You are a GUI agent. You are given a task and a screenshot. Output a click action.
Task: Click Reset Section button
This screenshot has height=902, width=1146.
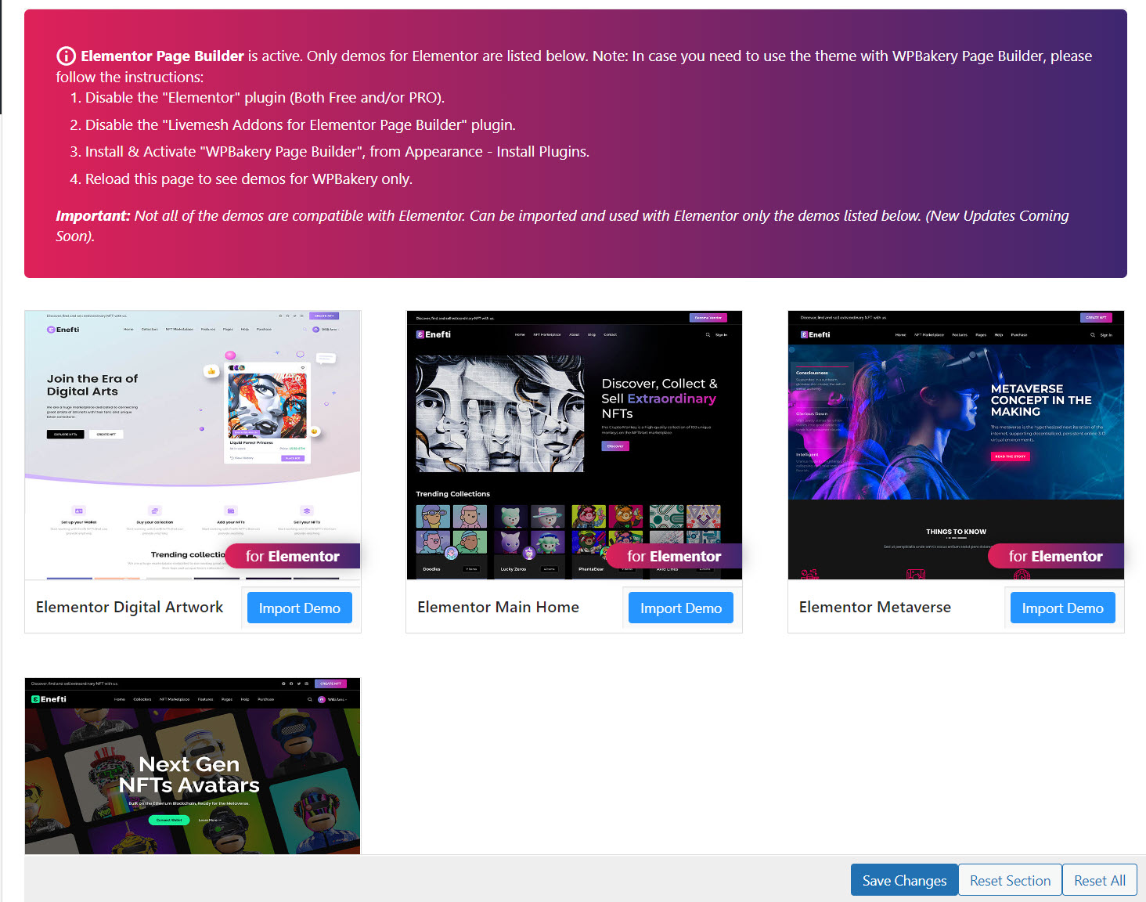(1010, 880)
